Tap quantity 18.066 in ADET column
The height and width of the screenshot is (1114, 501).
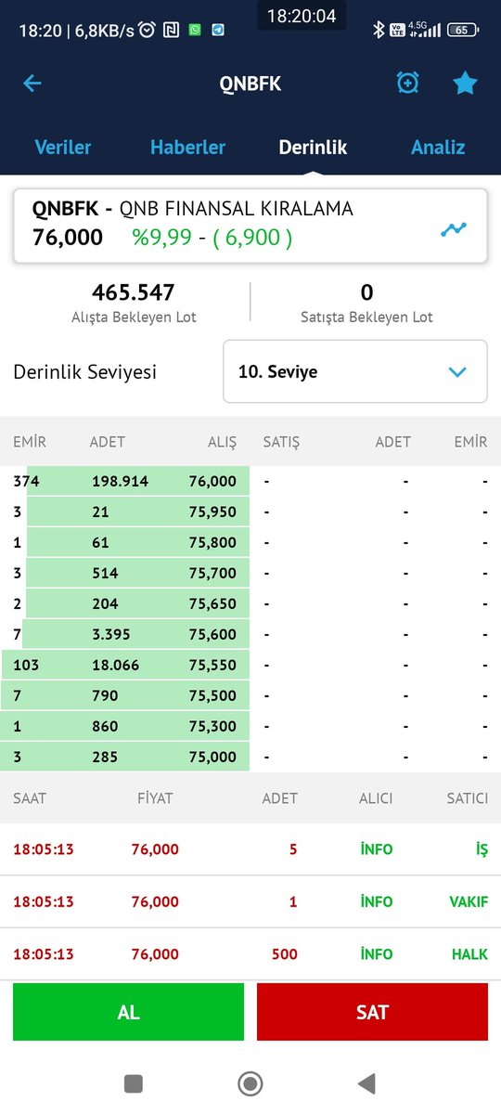click(115, 665)
